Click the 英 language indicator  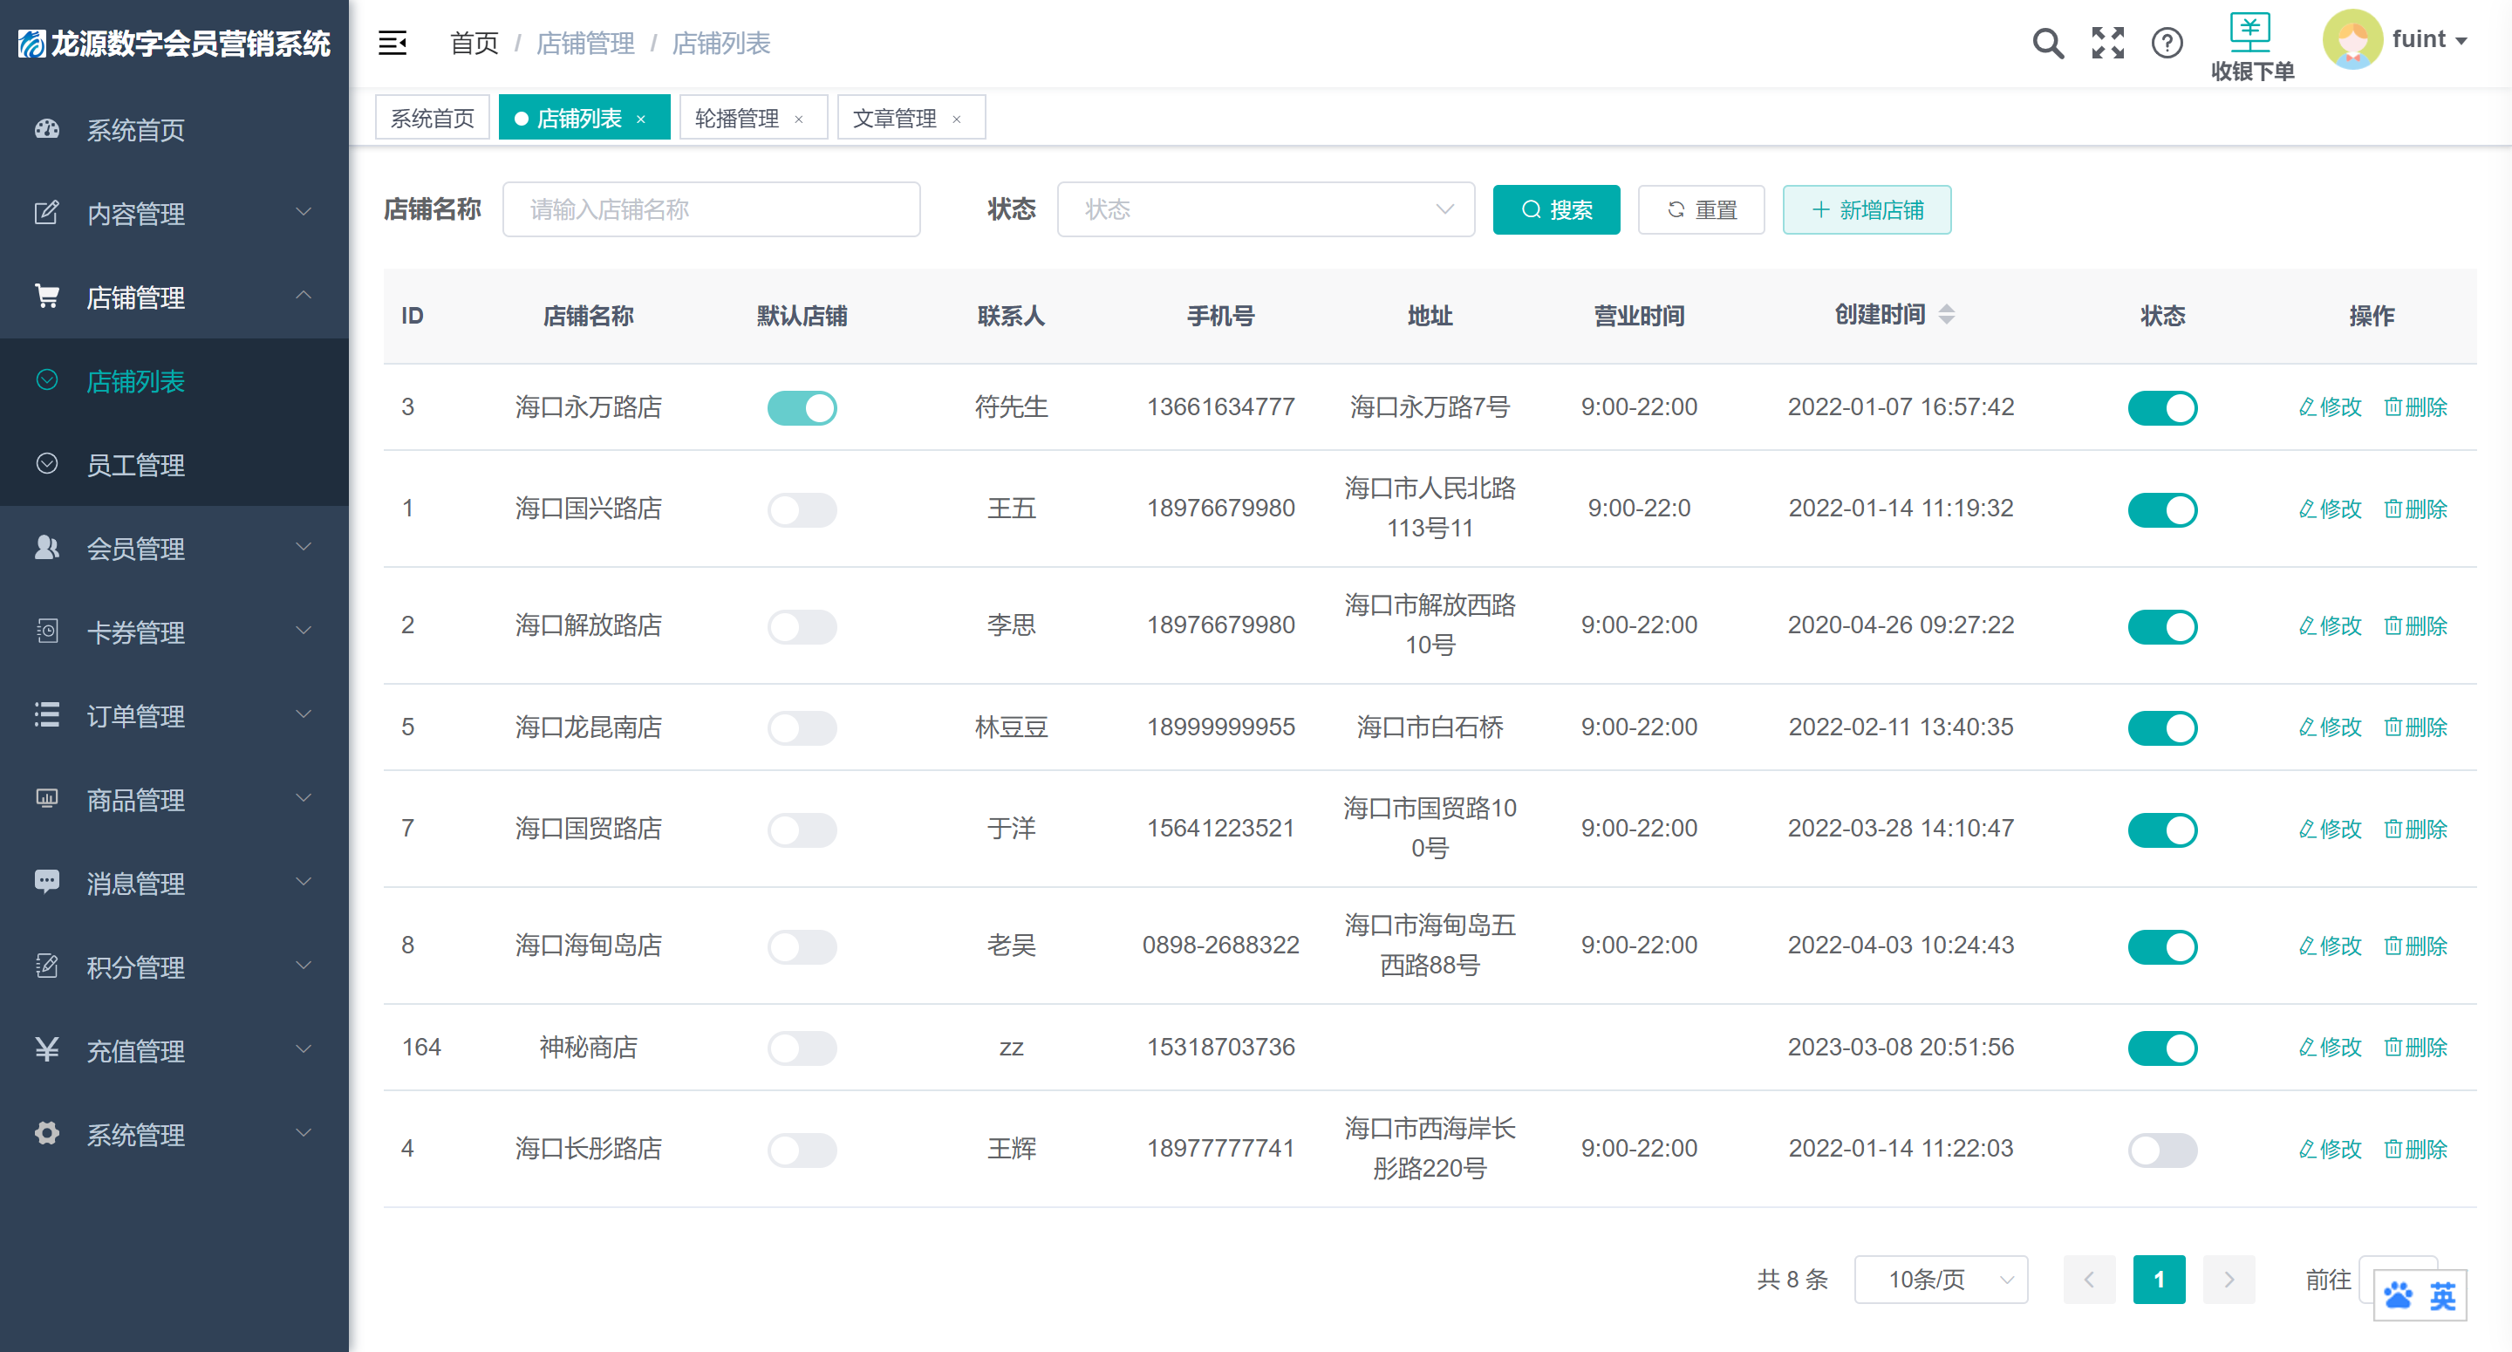coord(2442,1295)
